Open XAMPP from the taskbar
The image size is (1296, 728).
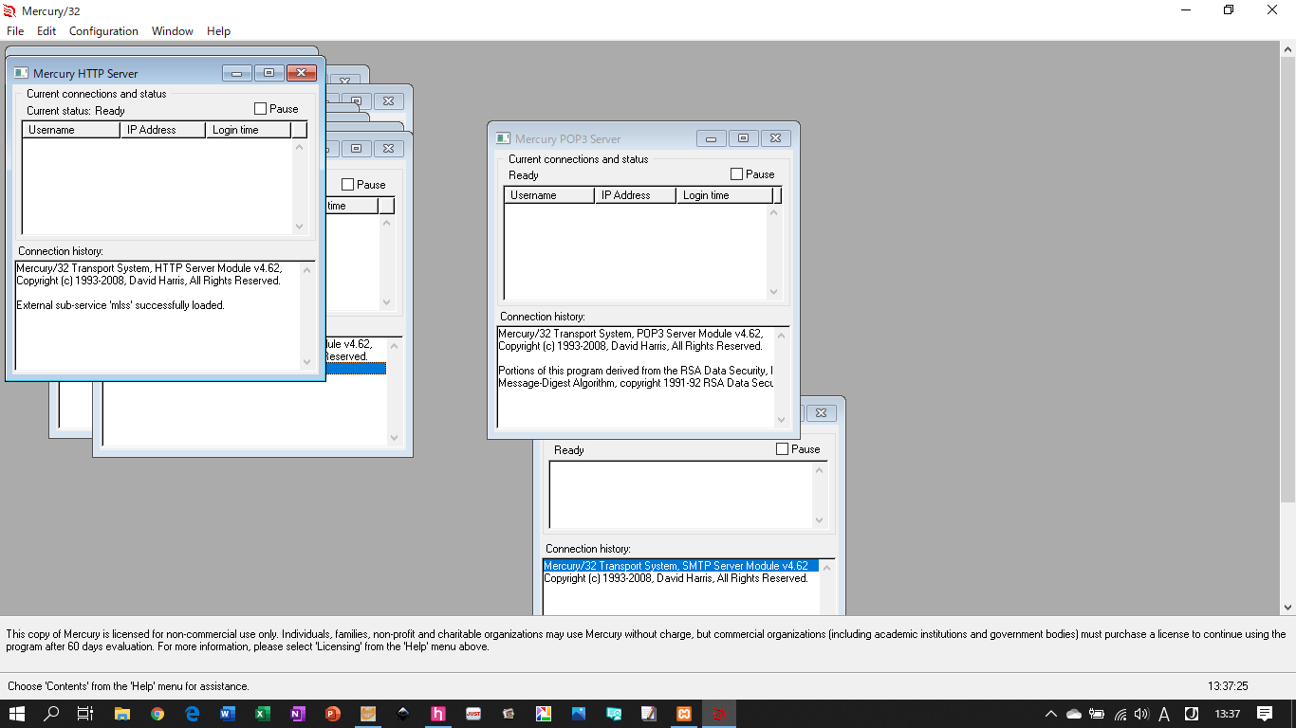(683, 714)
